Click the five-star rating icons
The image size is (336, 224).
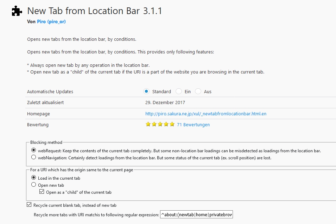pyautogui.click(x=160, y=124)
